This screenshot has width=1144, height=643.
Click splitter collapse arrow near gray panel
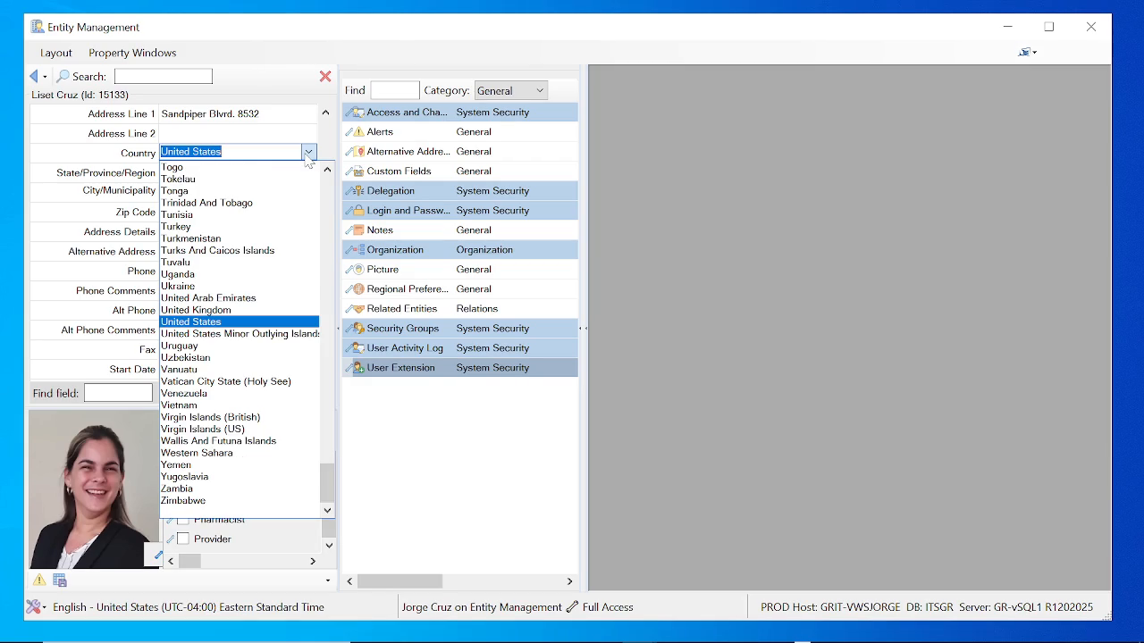coord(582,329)
